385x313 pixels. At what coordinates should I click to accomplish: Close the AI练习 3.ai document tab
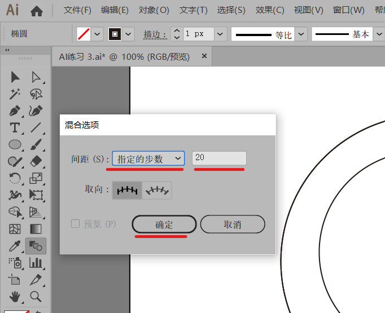point(204,56)
